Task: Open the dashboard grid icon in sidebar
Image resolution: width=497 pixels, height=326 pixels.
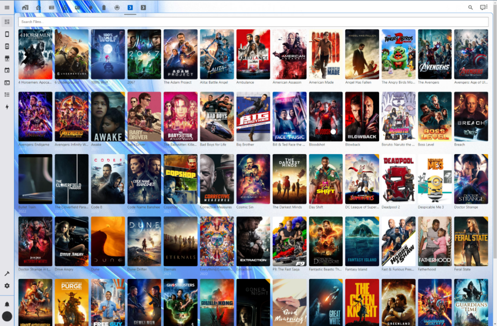Action: click(7, 22)
